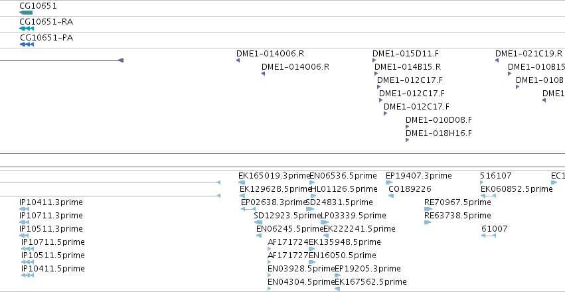Click the EK167562.5prime label
This screenshot has height=292, width=565.
[370, 281]
